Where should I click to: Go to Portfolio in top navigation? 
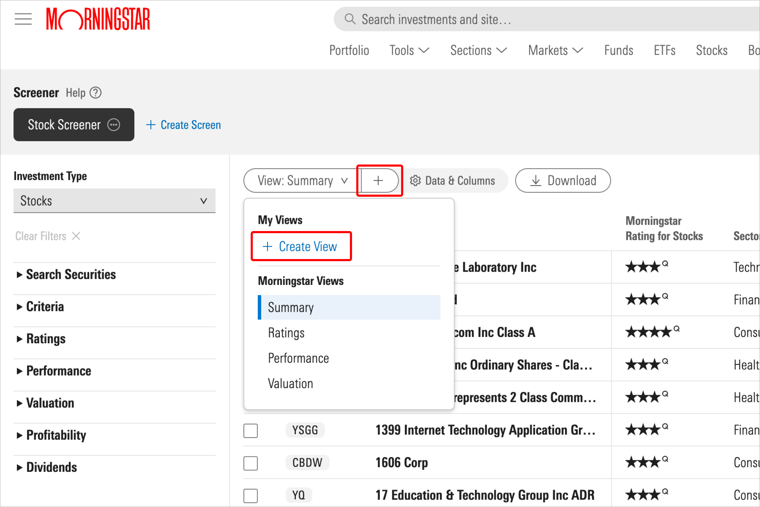349,50
